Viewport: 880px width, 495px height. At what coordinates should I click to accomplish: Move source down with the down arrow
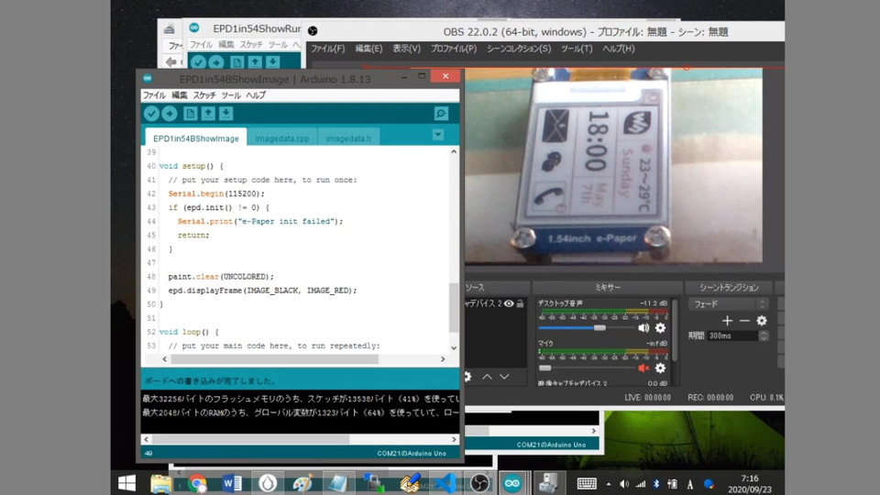point(504,377)
